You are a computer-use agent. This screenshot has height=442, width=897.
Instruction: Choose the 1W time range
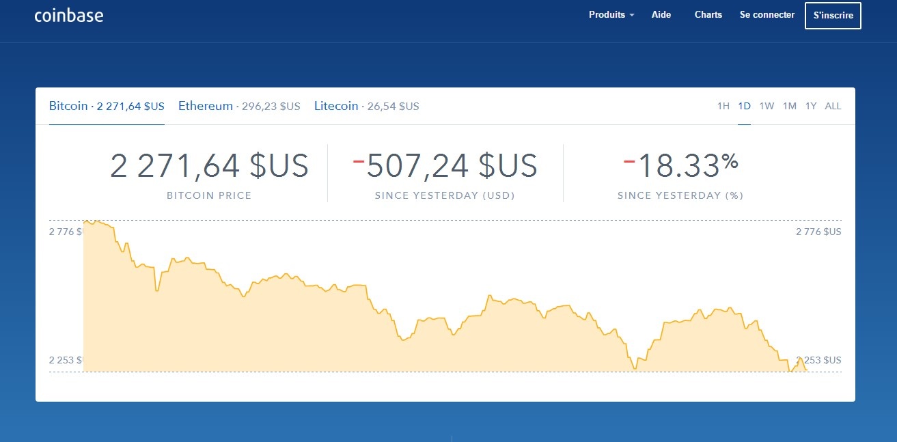tap(766, 106)
